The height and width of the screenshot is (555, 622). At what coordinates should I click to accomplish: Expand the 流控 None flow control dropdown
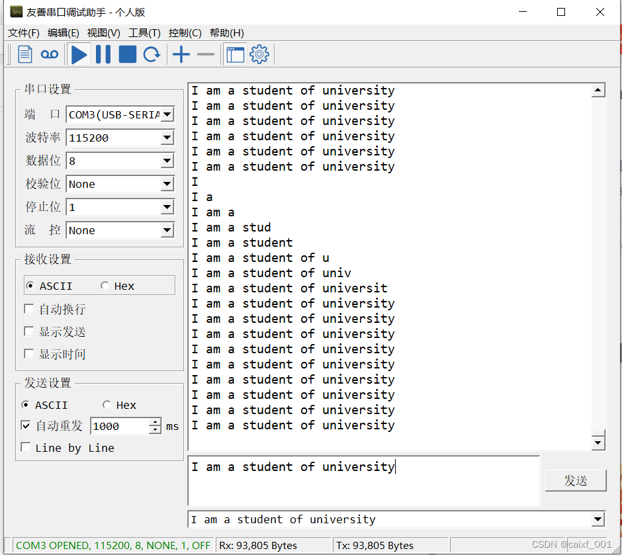[x=167, y=230]
